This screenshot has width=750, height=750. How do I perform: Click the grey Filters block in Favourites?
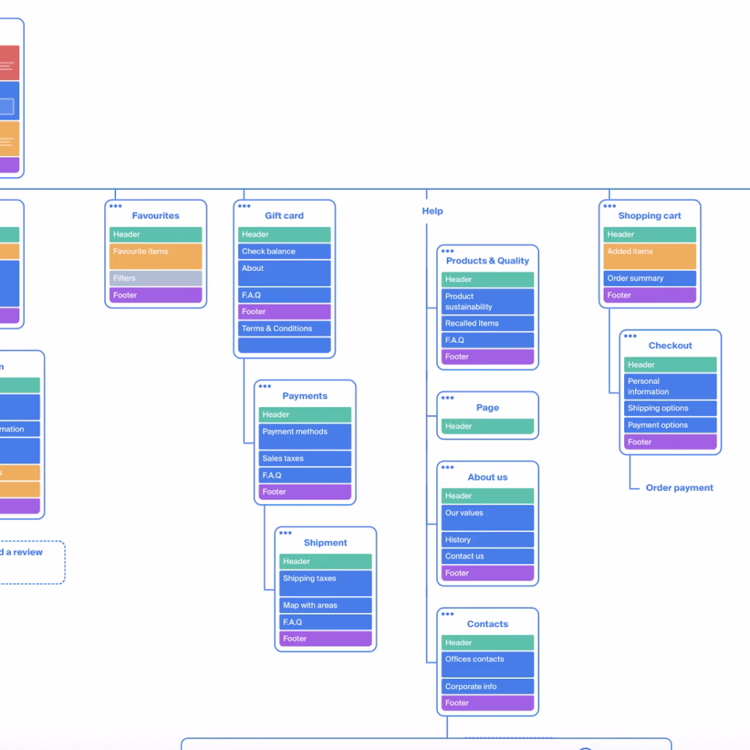point(155,278)
